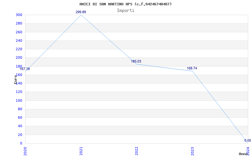Image resolution: width=251 pixels, height=157 pixels.
Task: Click the 80 y-axis tick label
Action: coord(20,109)
